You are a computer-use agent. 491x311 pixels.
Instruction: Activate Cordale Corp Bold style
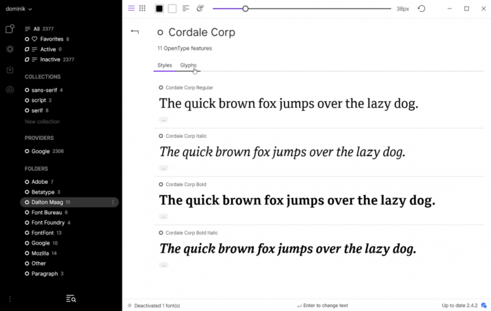(x=161, y=184)
